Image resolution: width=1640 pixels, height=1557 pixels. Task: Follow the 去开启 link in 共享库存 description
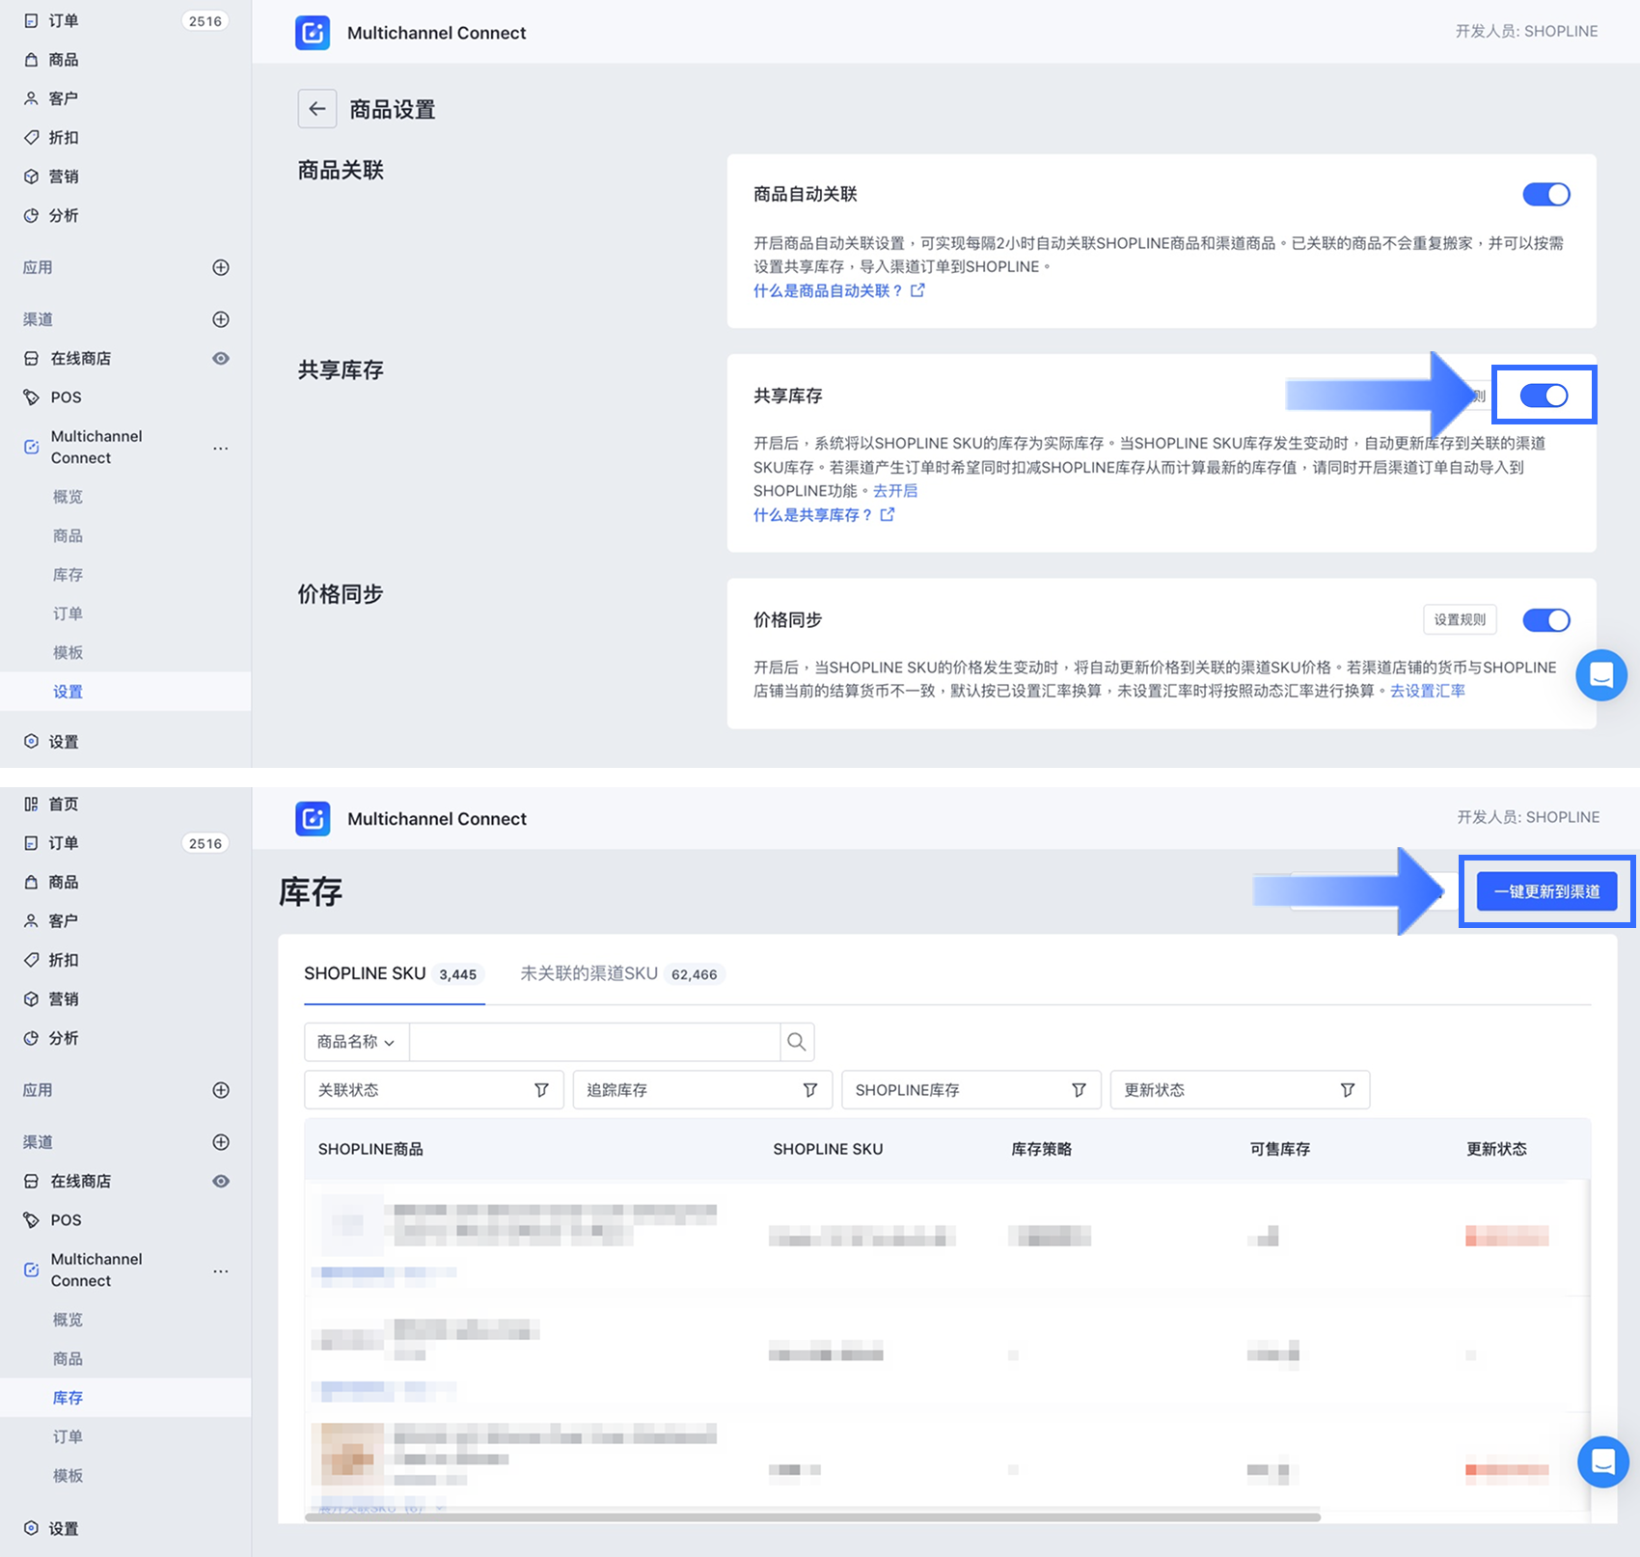[895, 491]
